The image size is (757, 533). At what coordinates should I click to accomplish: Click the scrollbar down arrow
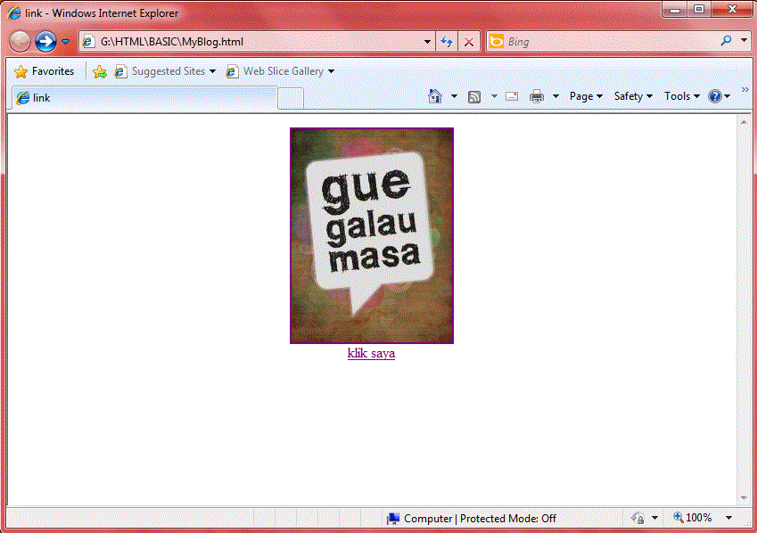coord(744,498)
